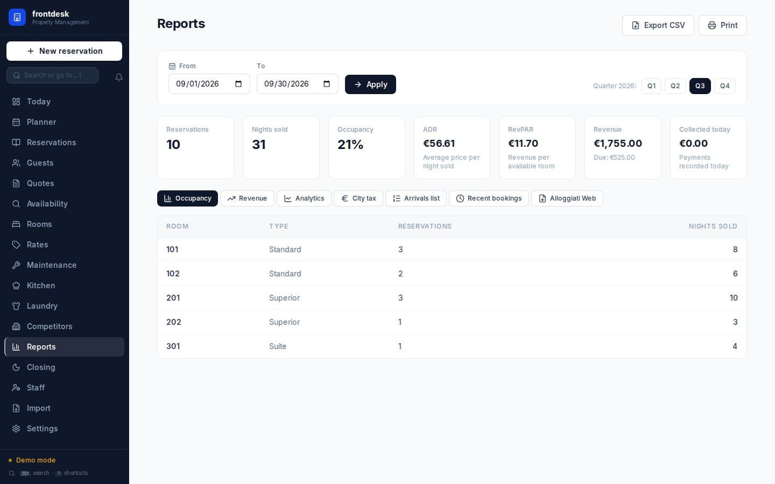Image resolution: width=775 pixels, height=484 pixels.
Task: Select the Occupancy tab
Action: tap(187, 198)
